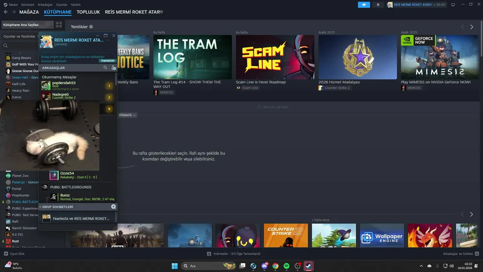Screen dimensions: 483x272
Task: Go back using the left navigation arrow
Action: (6, 12)
